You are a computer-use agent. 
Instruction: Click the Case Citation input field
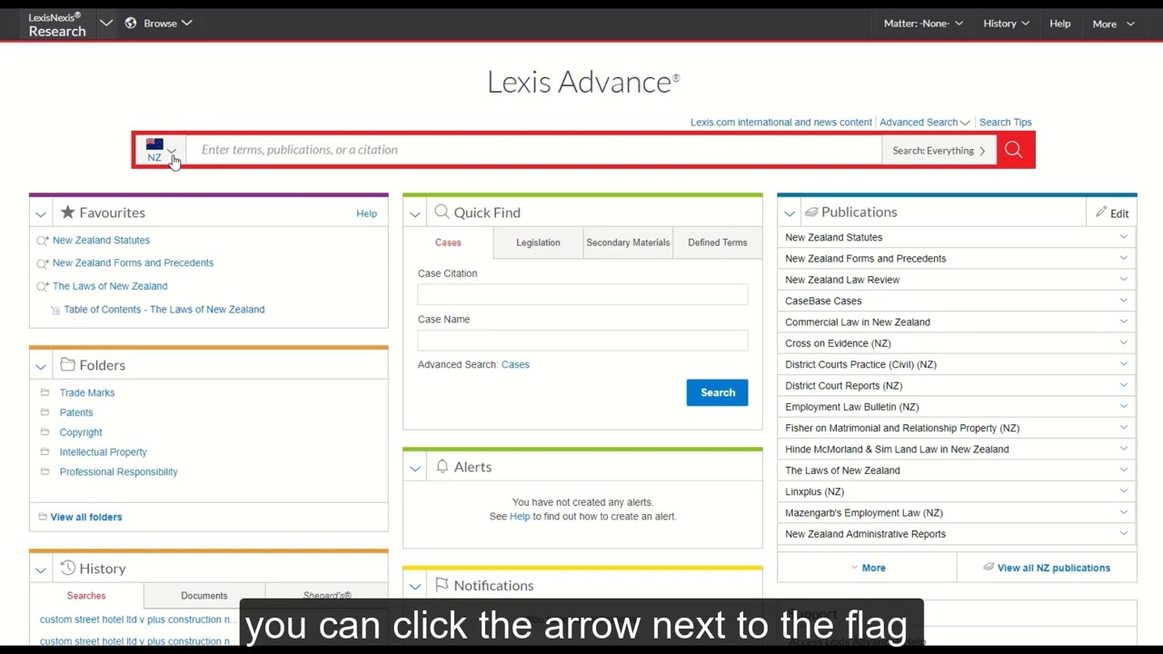coord(582,294)
